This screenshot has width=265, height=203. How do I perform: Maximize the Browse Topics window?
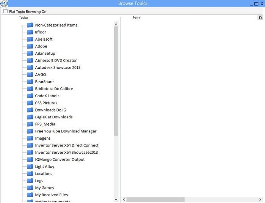[x=256, y=4]
